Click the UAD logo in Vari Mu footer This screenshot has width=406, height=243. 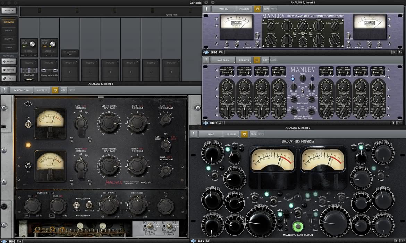(206, 52)
